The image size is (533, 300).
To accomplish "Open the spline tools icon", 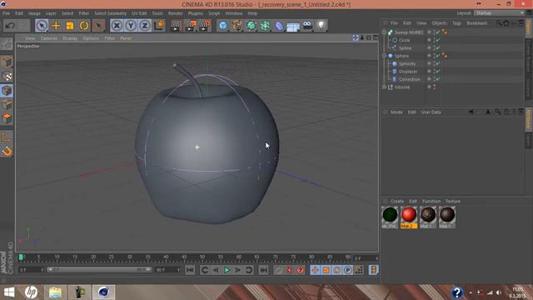I will coord(237,26).
